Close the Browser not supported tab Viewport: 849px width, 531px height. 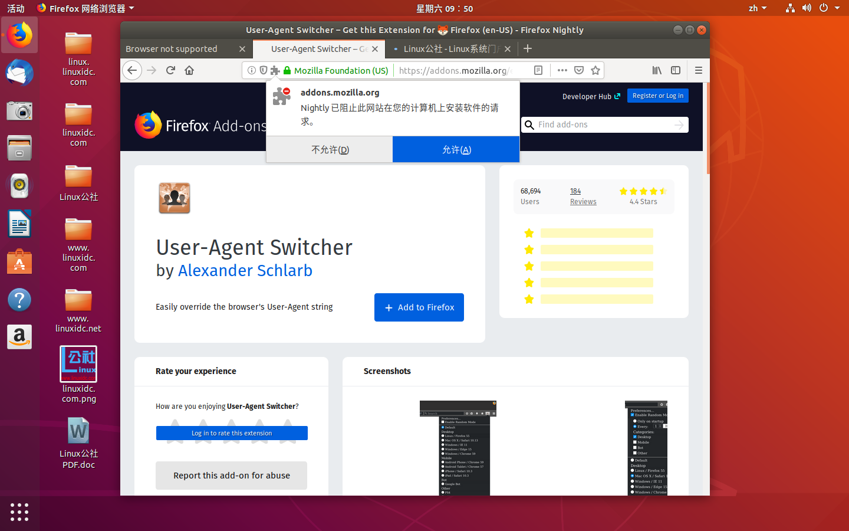[242, 49]
